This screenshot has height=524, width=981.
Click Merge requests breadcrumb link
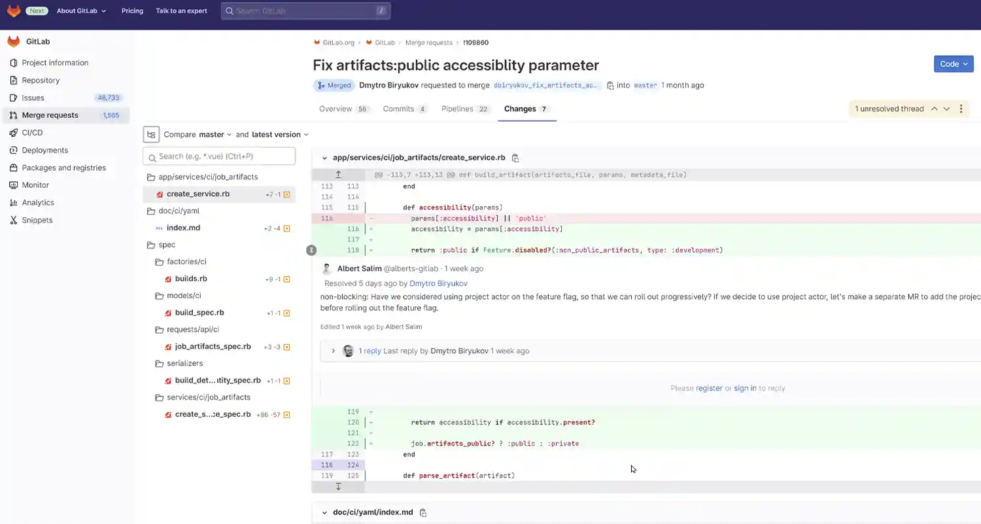pos(428,43)
